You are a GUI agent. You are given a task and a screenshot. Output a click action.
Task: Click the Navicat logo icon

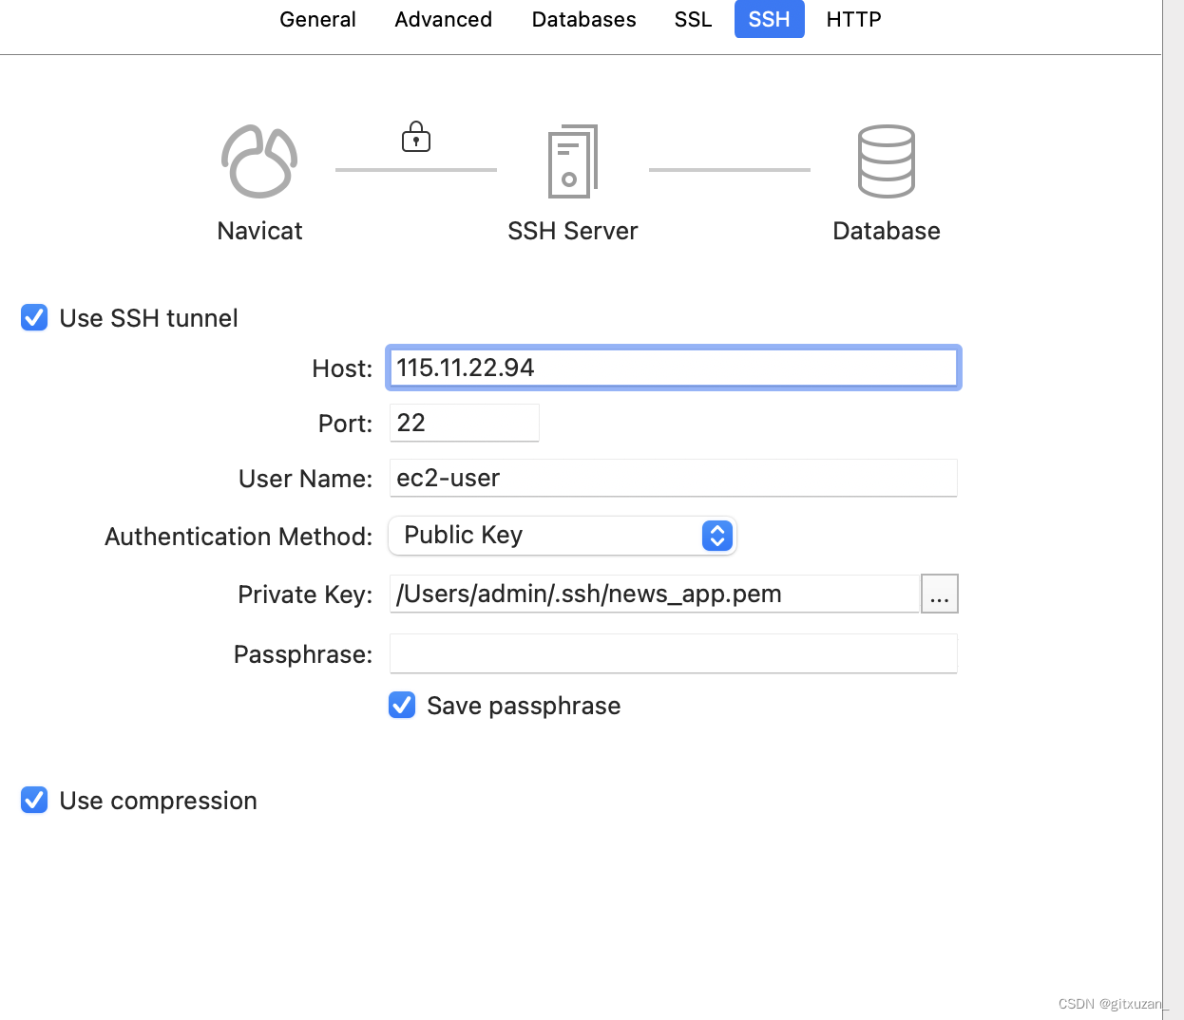[259, 161]
